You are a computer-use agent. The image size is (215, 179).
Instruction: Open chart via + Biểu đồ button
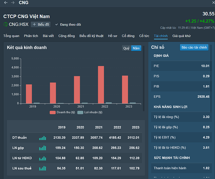[41, 24]
